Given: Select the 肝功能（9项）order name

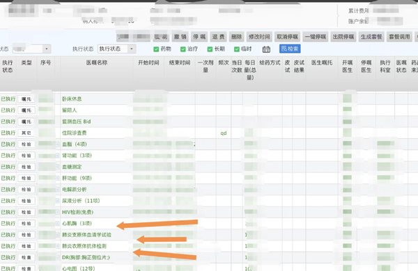Looking at the screenshot, I should pos(77,178).
